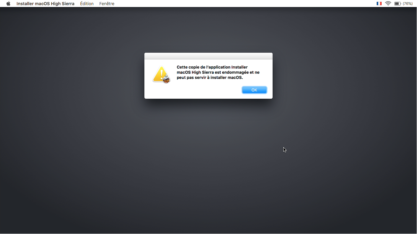Screen dimensions: 417x234
Task: Click the alert message about damaged copy
Action: pos(218,72)
